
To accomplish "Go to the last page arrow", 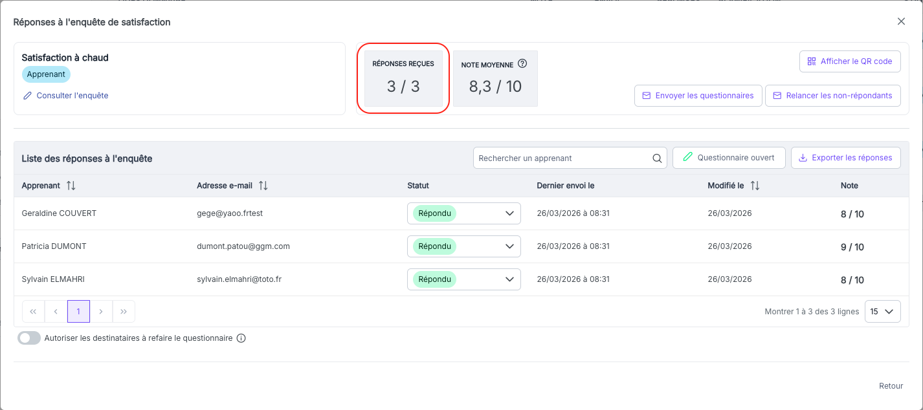I will click(124, 312).
